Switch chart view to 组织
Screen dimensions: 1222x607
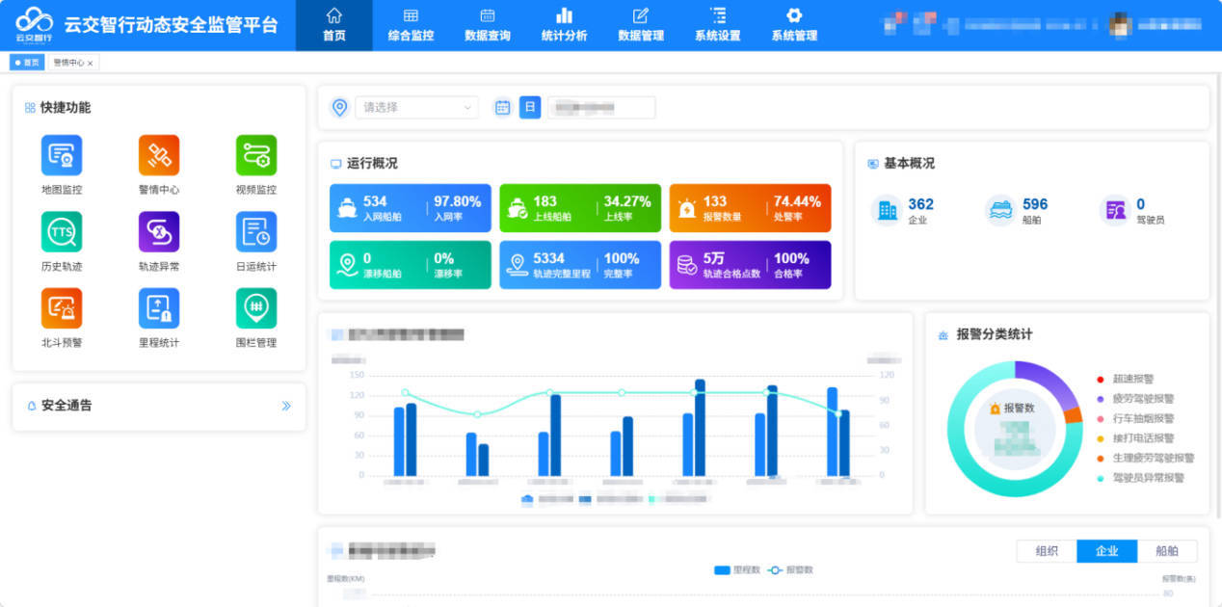tap(1047, 551)
